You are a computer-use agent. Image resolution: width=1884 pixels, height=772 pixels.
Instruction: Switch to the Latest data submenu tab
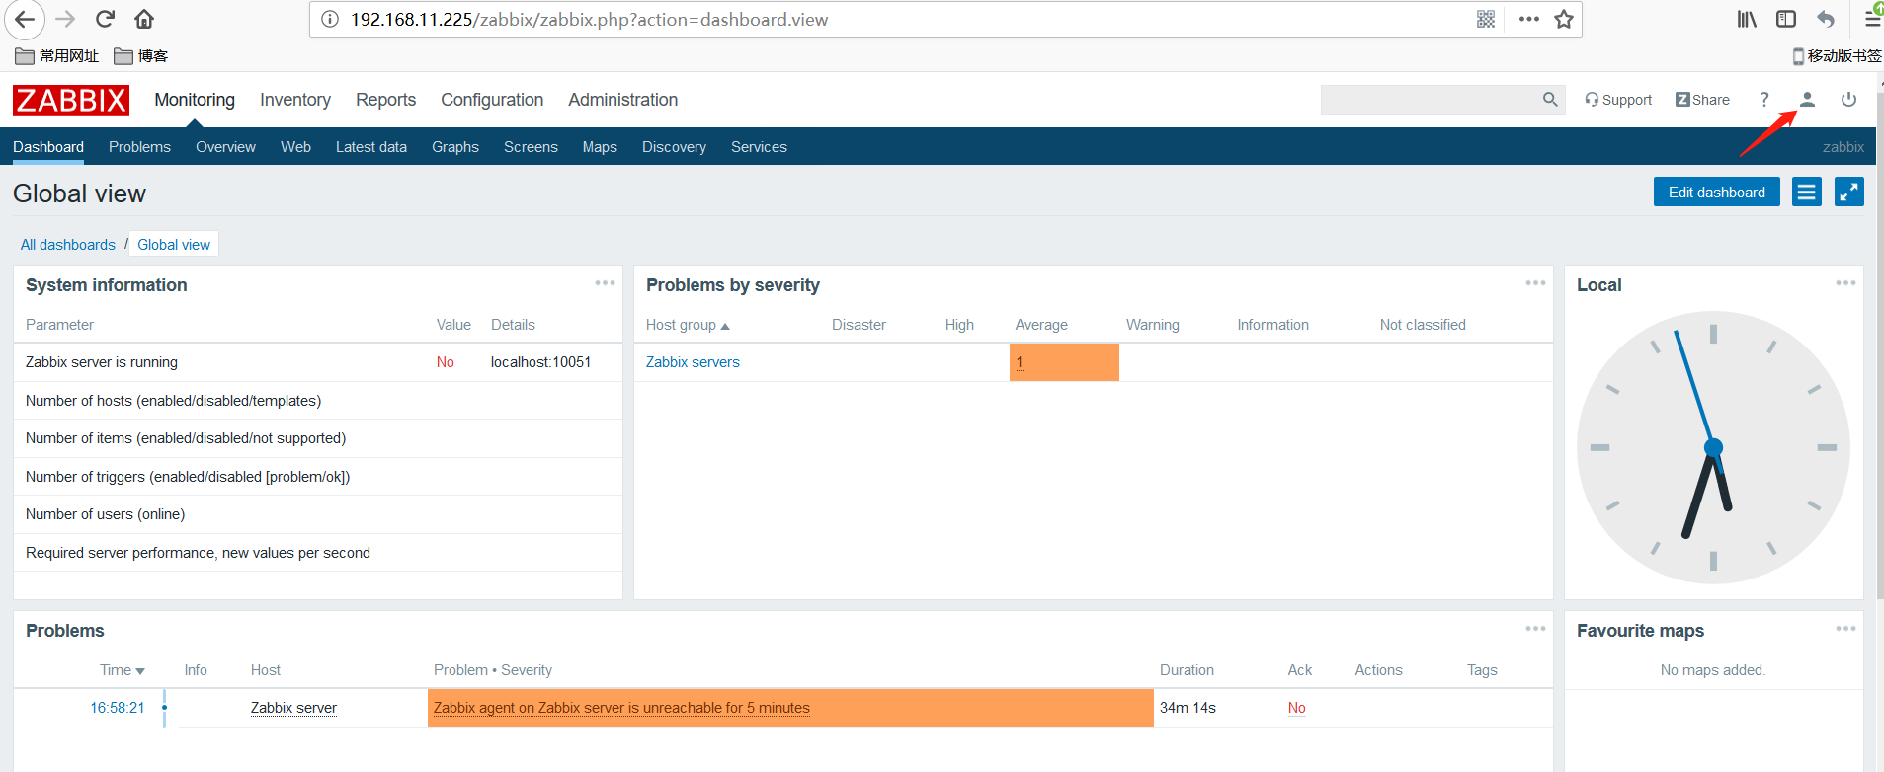(370, 147)
